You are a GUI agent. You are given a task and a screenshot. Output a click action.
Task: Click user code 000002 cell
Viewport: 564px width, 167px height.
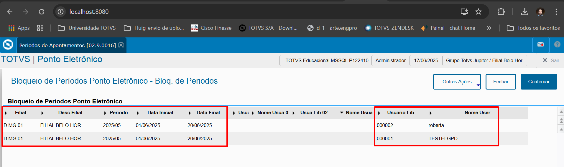tap(385, 125)
